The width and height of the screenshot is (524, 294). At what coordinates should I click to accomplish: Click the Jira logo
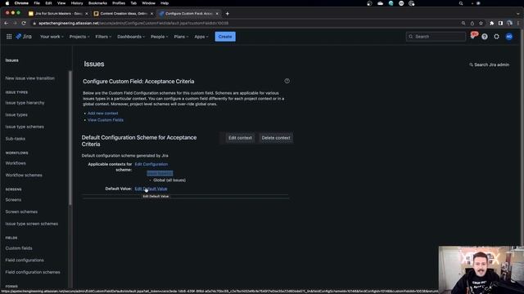pyautogui.click(x=24, y=37)
